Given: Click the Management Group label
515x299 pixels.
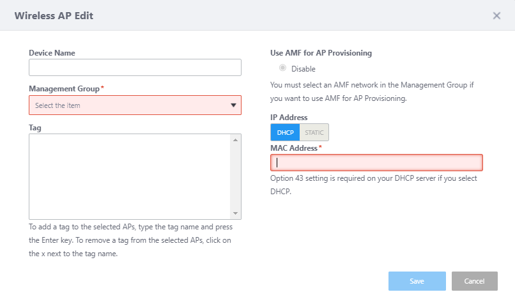Looking at the screenshot, I should [64, 89].
